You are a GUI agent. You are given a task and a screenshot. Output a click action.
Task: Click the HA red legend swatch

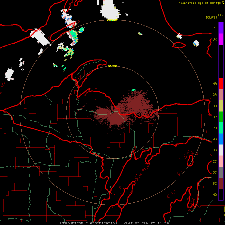pyautogui.click(x=221, y=83)
